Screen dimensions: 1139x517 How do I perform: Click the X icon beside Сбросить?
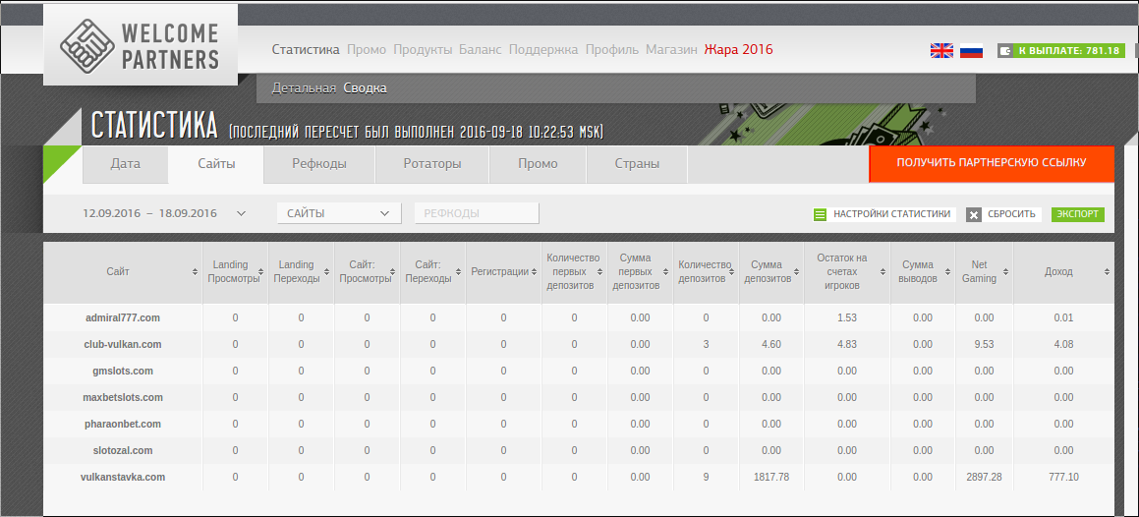pyautogui.click(x=974, y=215)
